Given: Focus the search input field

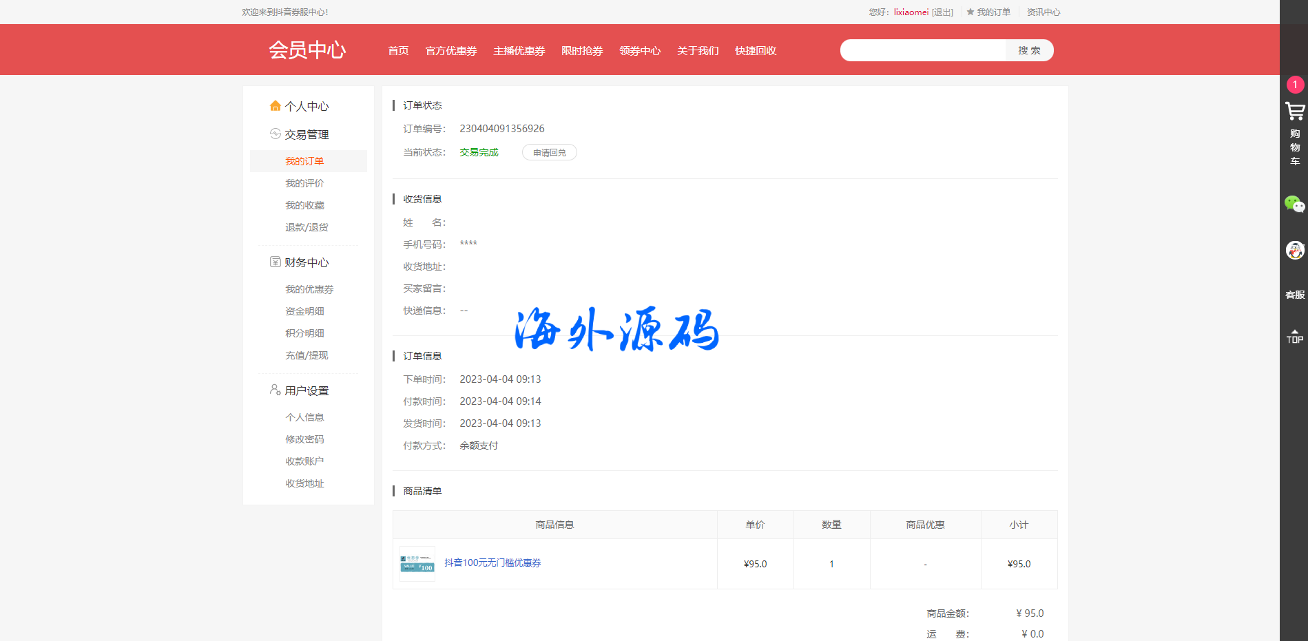Looking at the screenshot, I should [923, 50].
